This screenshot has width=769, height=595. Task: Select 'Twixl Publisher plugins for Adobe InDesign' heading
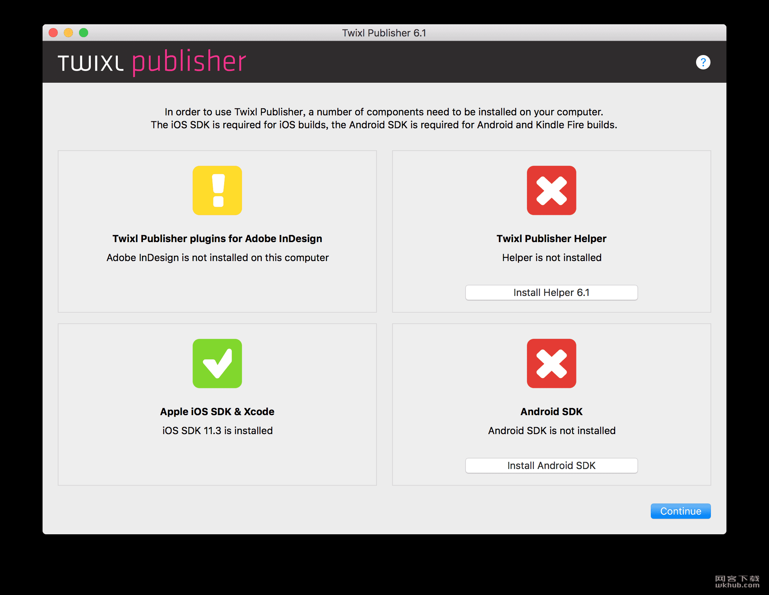(217, 239)
